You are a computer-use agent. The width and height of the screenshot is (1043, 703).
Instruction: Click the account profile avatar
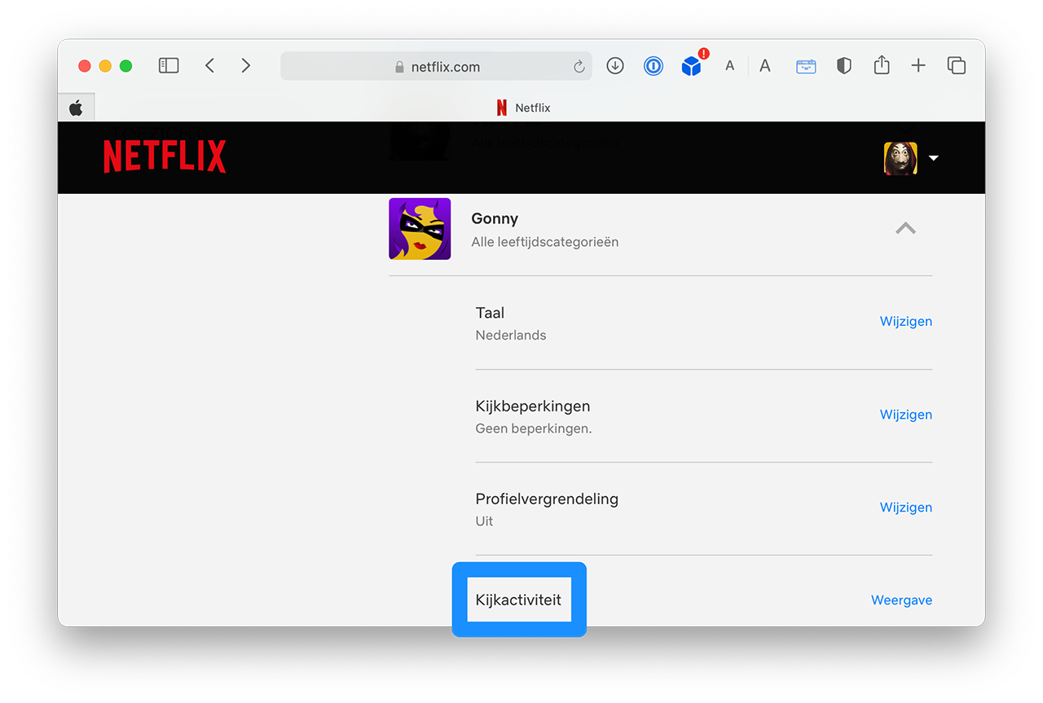click(900, 158)
